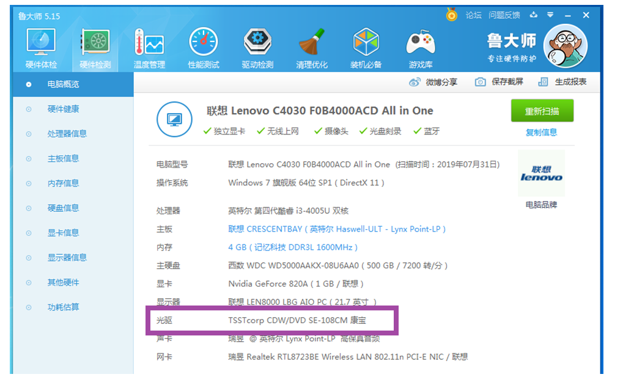Open 问题反馈 feedback link

click(504, 15)
